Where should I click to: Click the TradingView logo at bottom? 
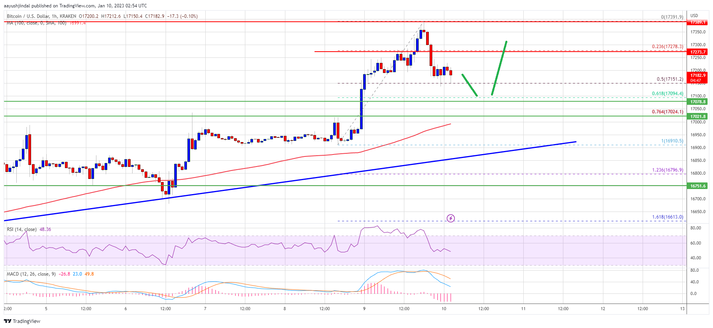pyautogui.click(x=22, y=321)
